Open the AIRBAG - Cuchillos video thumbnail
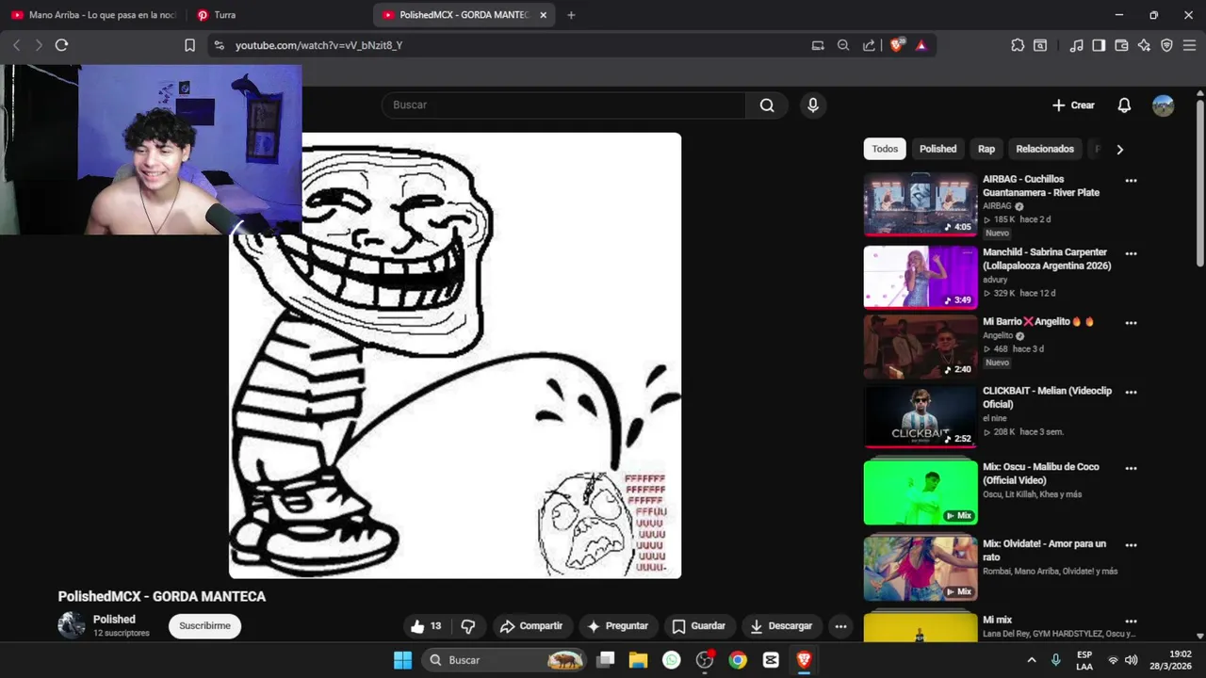The width and height of the screenshot is (1206, 678). pos(921,204)
